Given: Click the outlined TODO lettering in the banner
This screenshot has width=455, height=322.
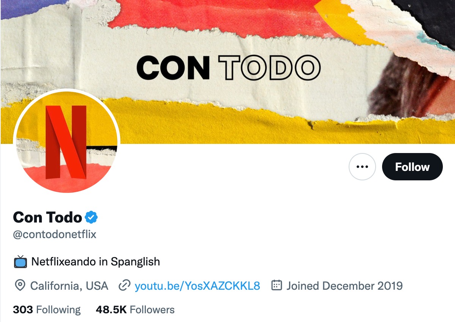Looking at the screenshot, I should pos(270,68).
